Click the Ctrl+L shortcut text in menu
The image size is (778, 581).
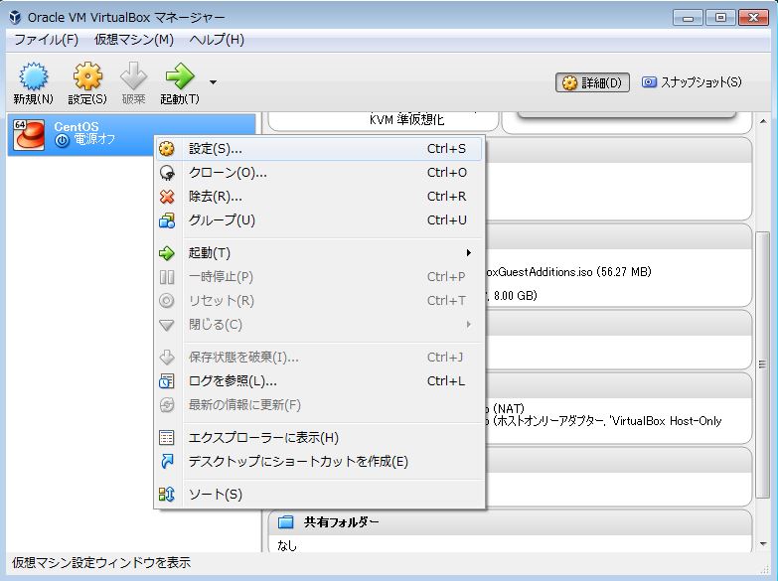[x=446, y=381]
